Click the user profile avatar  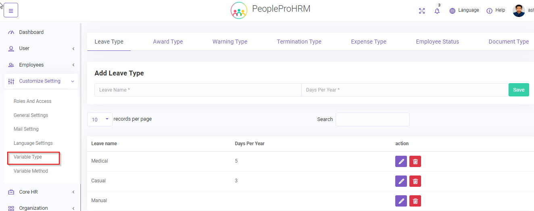pyautogui.click(x=519, y=10)
